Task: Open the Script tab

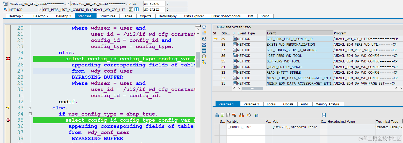Action: pyautogui.click(x=265, y=16)
